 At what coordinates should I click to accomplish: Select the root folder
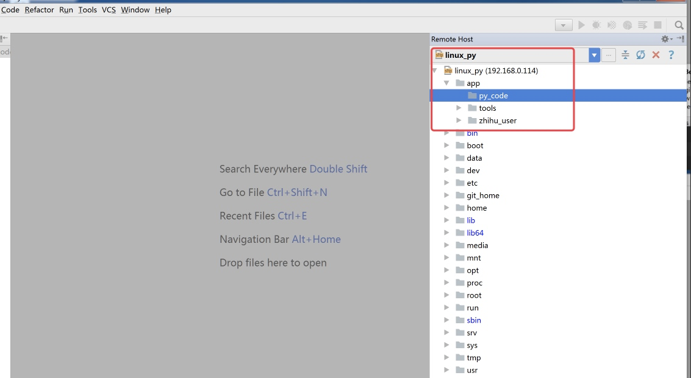pyautogui.click(x=474, y=295)
